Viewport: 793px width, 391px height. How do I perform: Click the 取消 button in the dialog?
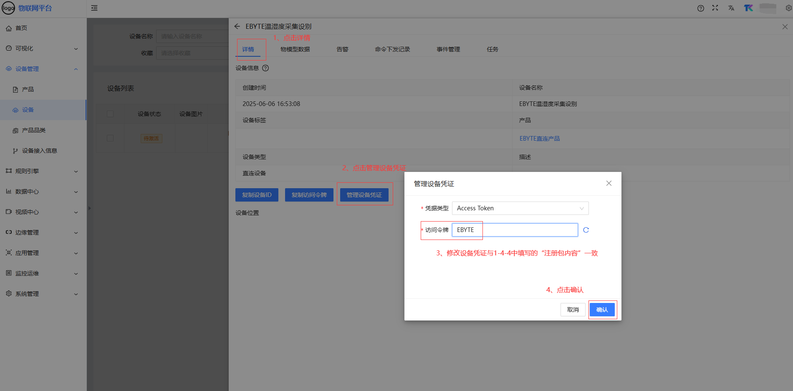tap(573, 310)
